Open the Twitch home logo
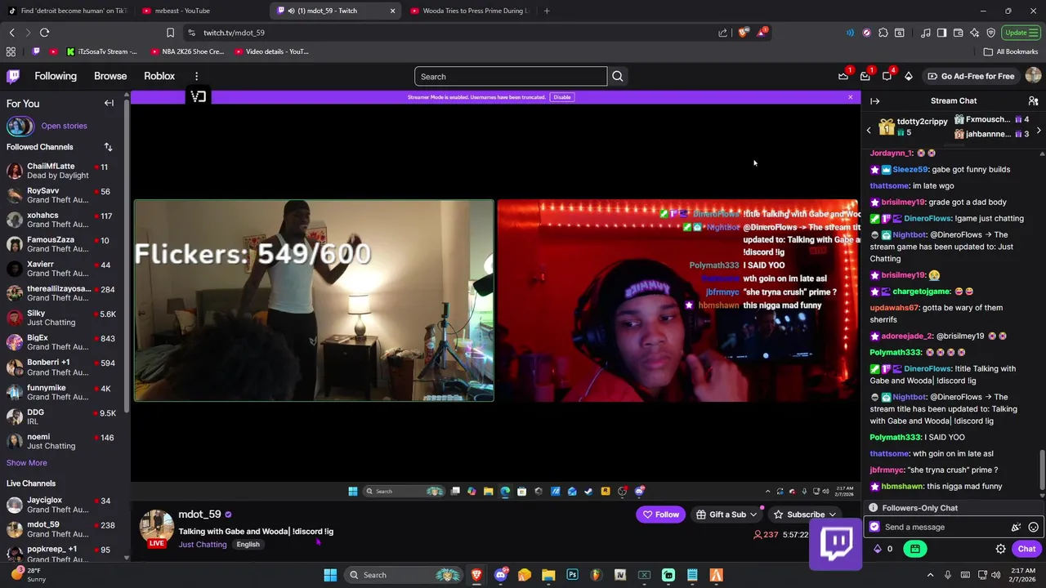This screenshot has height=588, width=1046. pos(13,76)
